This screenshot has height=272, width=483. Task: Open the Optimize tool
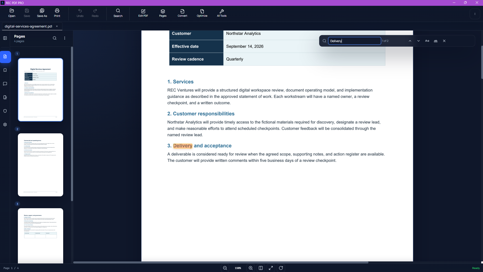(202, 13)
